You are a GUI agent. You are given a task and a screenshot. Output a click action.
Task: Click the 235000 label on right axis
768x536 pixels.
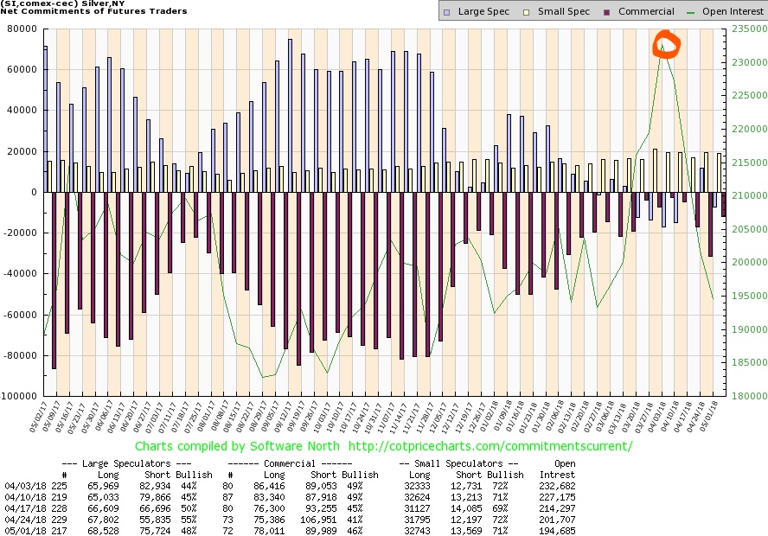tap(745, 29)
